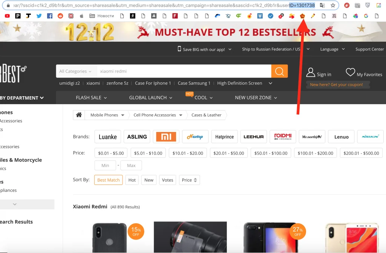Open the Facebook bookmark icon
The height and width of the screenshot is (253, 386).
(50, 16)
